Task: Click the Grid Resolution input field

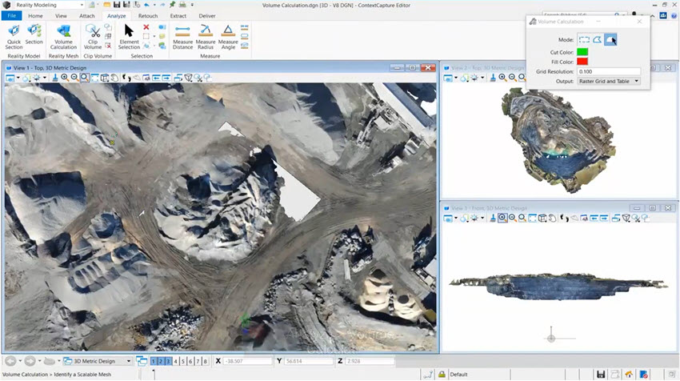Action: click(x=608, y=71)
